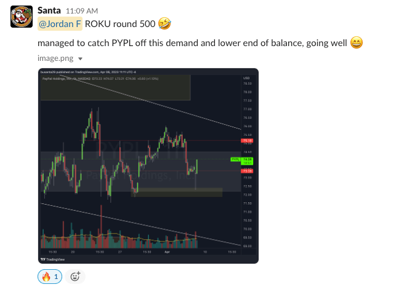This screenshot has height=287, width=407.
Task: Collapse image with arrow beside image.png
Action: point(80,60)
